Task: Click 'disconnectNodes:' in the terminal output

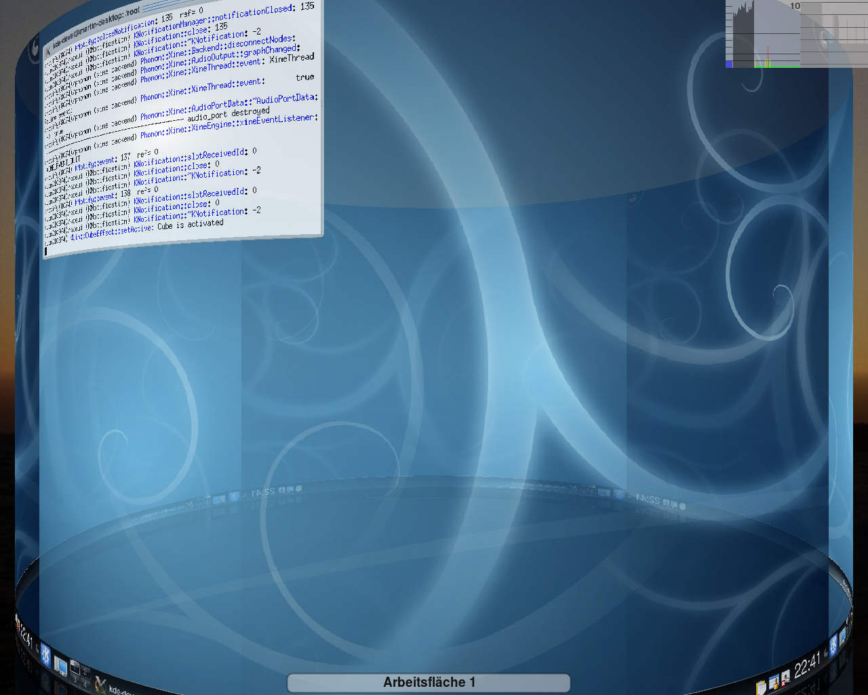Action: coord(261,41)
